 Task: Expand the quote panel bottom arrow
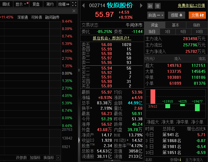click(x=112, y=161)
